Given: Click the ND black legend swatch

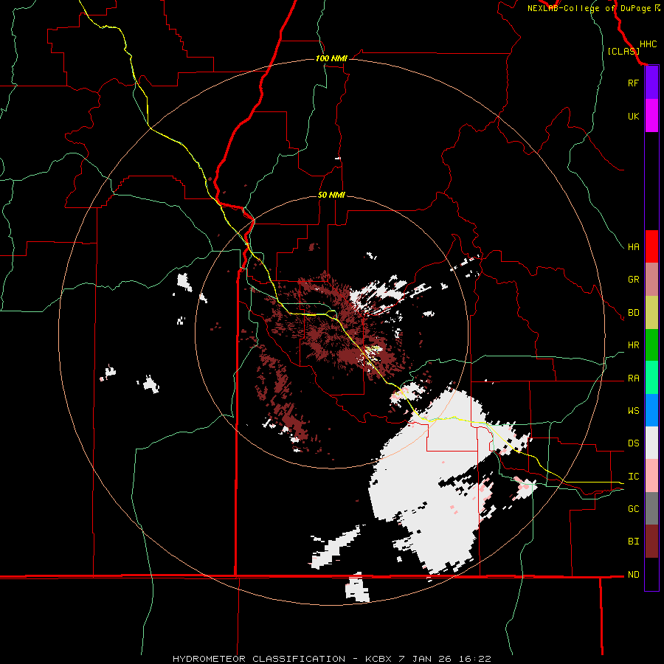Looking at the screenshot, I should 651,574.
